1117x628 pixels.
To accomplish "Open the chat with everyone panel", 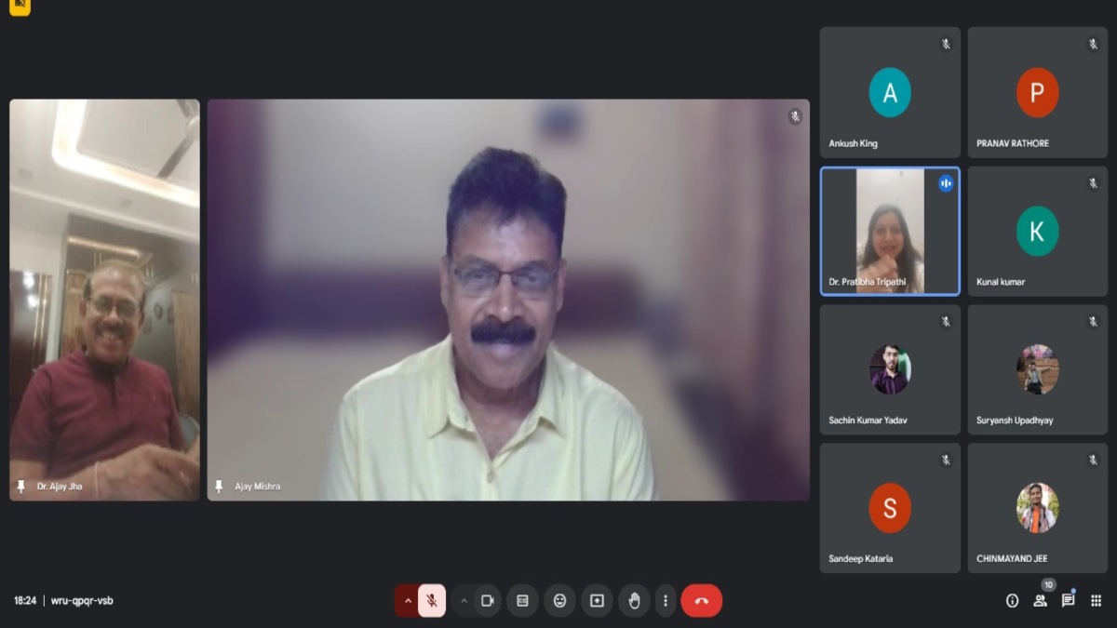I will [1068, 601].
